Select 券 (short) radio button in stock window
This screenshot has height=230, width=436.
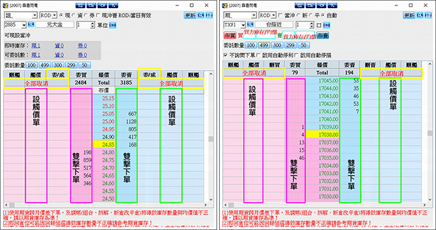pyautogui.click(x=85, y=16)
